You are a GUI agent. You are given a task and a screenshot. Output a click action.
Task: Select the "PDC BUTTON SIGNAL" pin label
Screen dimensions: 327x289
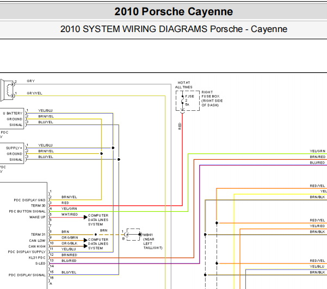[x=27, y=211]
